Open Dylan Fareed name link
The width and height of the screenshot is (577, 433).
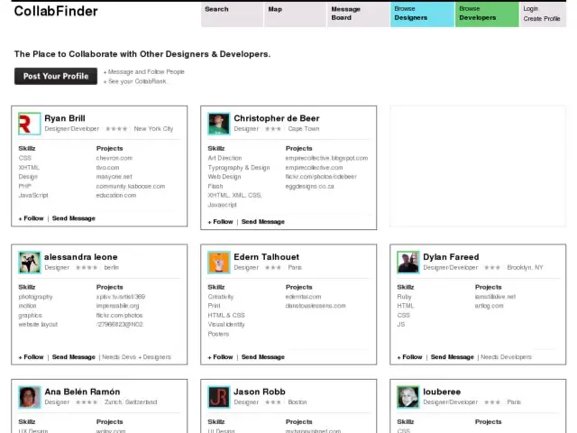(451, 257)
